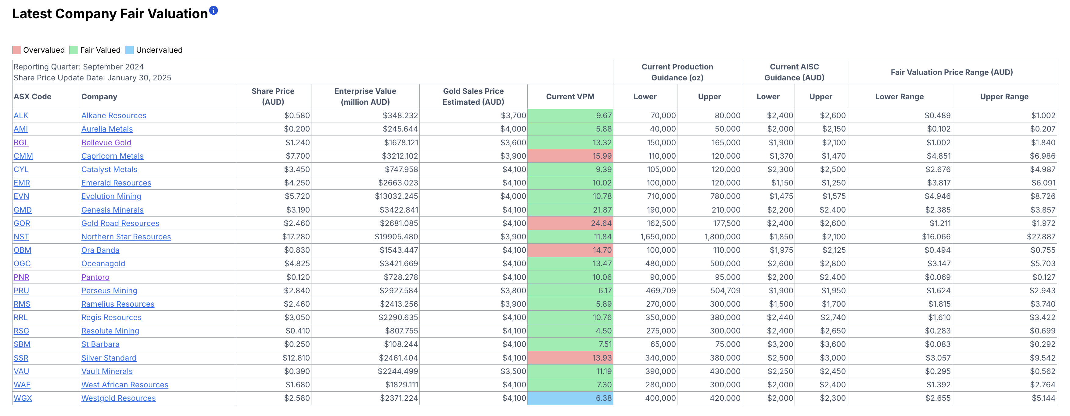Open the GOR ticker link
Image resolution: width=1070 pixels, height=416 pixels.
(x=22, y=223)
